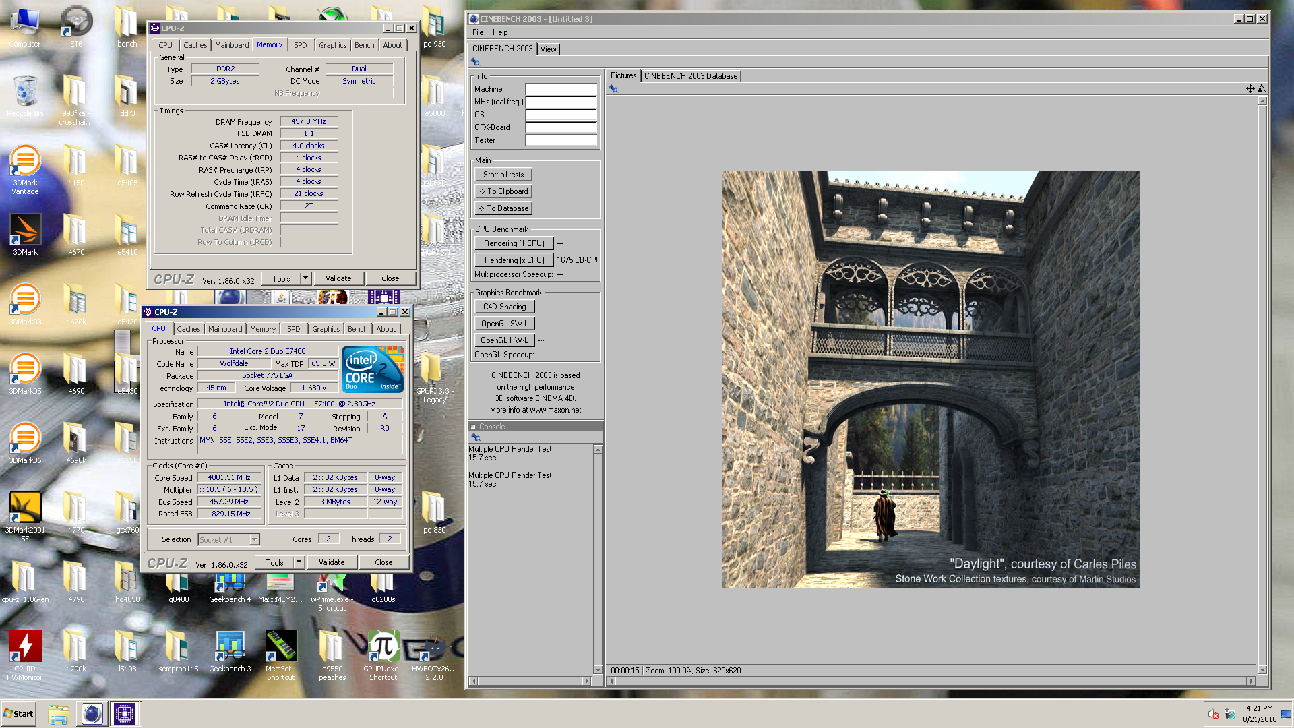Run OpenGL HW-L benchmark
1294x728 pixels.
pos(505,340)
